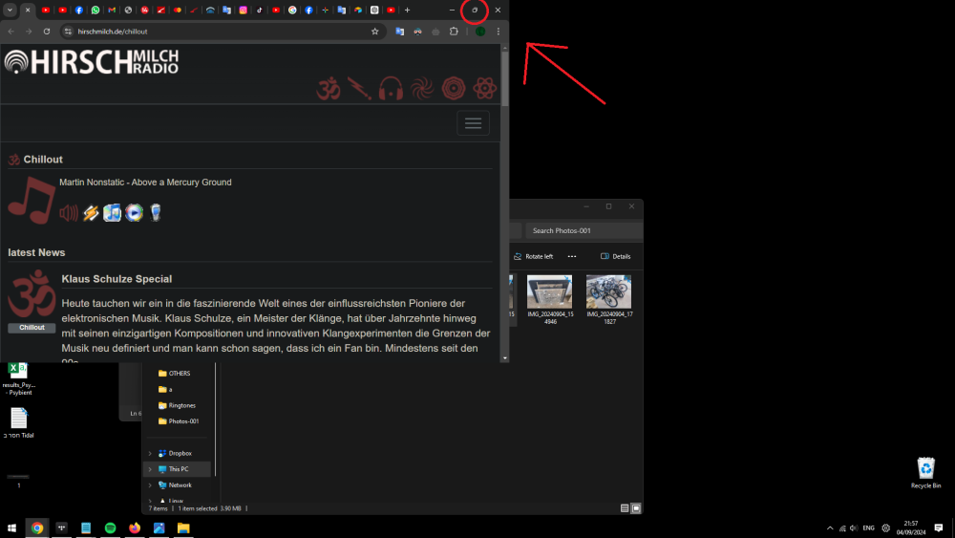Toggle the Details pane in File Explorer

click(x=615, y=256)
